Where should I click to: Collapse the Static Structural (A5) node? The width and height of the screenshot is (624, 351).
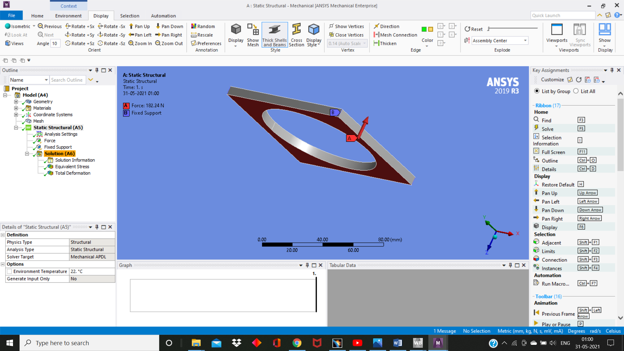click(16, 128)
